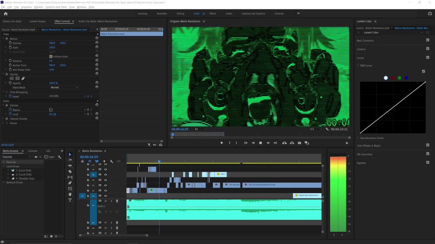Toggle Creative section checkbox in Lumetri
Viewport: 435px width, 244px height.
click(428, 49)
